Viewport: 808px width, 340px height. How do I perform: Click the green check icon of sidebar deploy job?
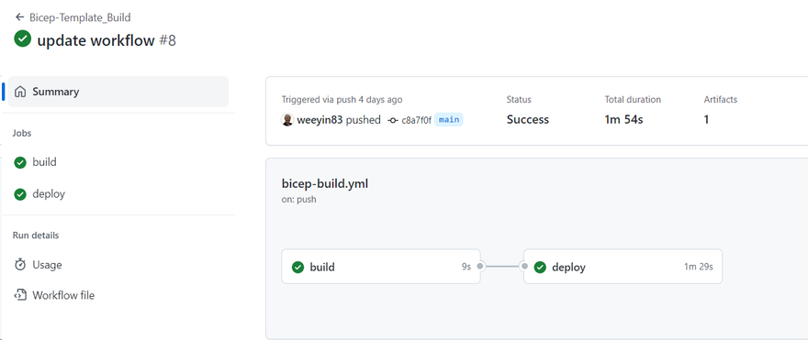[20, 194]
